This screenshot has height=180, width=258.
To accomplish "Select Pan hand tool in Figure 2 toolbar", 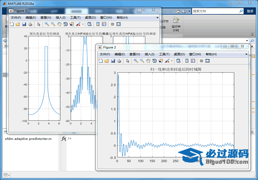I will (x=148, y=61).
